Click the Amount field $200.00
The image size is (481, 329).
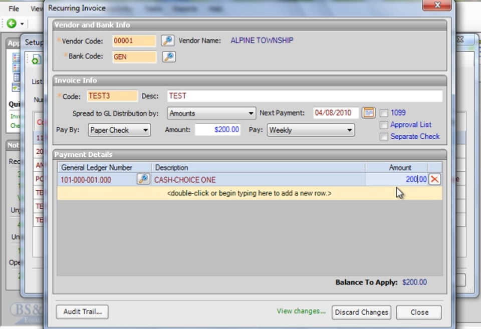(218, 130)
